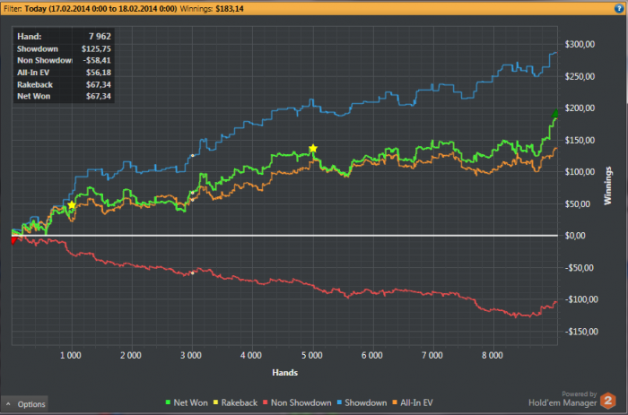This screenshot has height=415, width=628.
Task: Open the help question mark icon
Action: click(619, 8)
